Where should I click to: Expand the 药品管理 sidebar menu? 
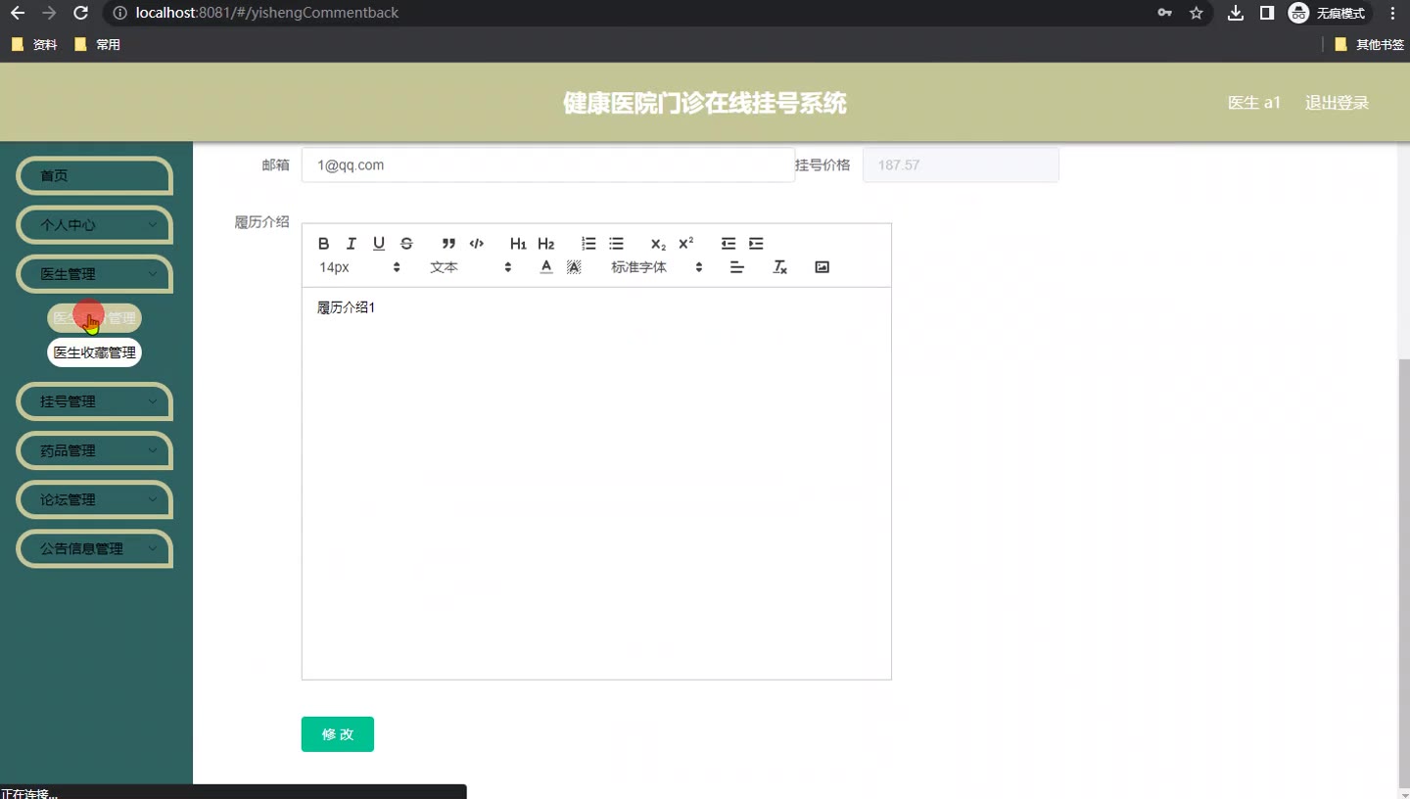[95, 450]
